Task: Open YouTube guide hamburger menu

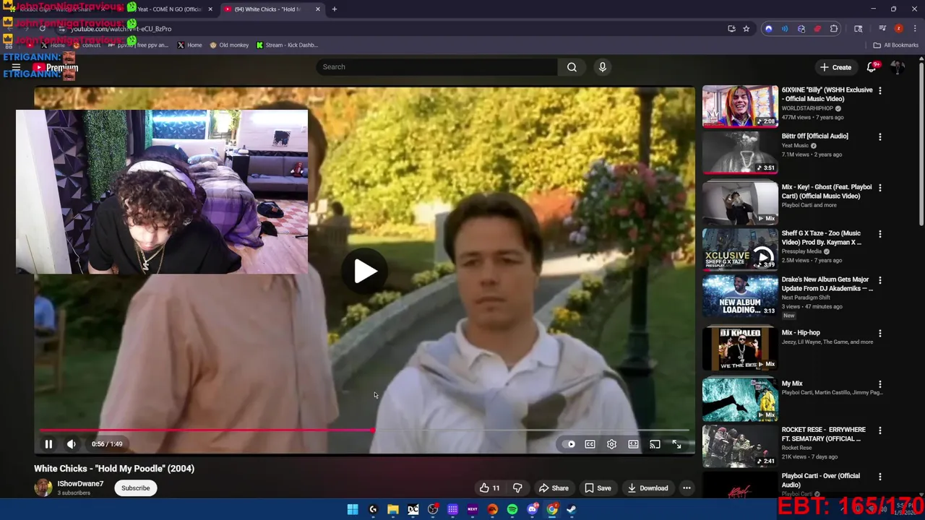Action: pos(16,67)
